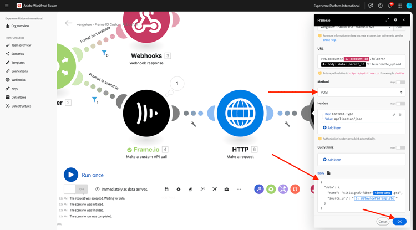Open Org overview in sidebar
The width and height of the screenshot is (416, 230).
point(20,26)
